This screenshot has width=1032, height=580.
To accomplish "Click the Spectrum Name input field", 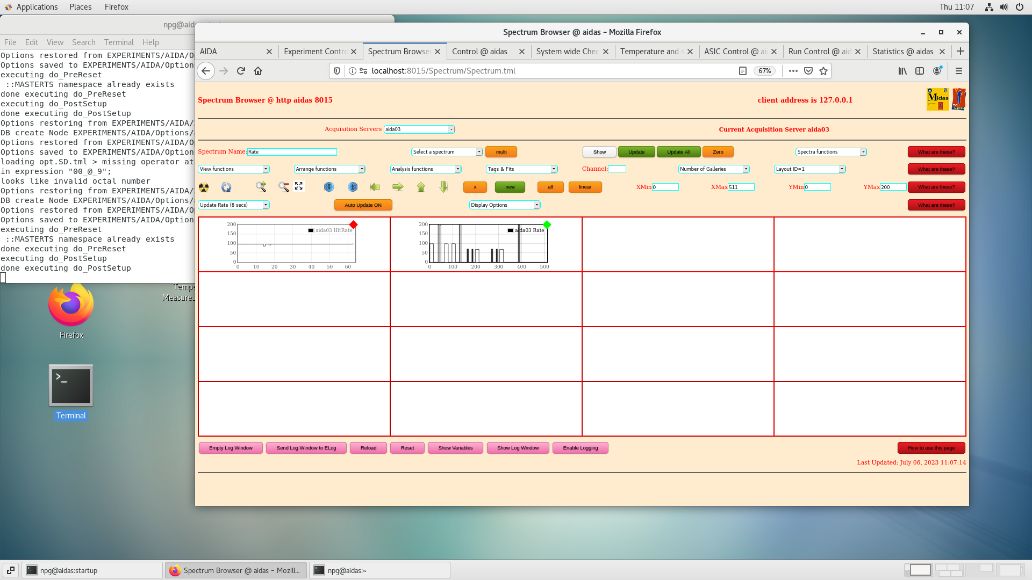I will (292, 152).
